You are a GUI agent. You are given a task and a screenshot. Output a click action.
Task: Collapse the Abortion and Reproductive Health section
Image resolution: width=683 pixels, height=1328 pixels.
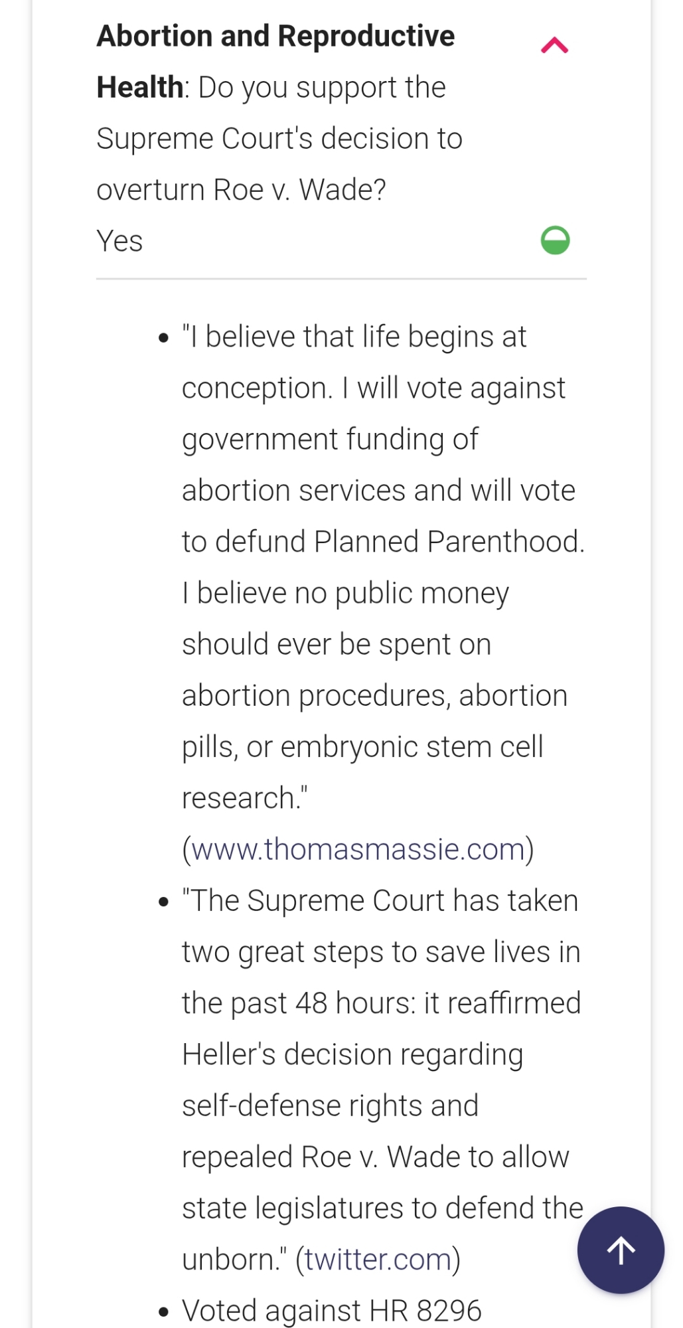point(554,46)
